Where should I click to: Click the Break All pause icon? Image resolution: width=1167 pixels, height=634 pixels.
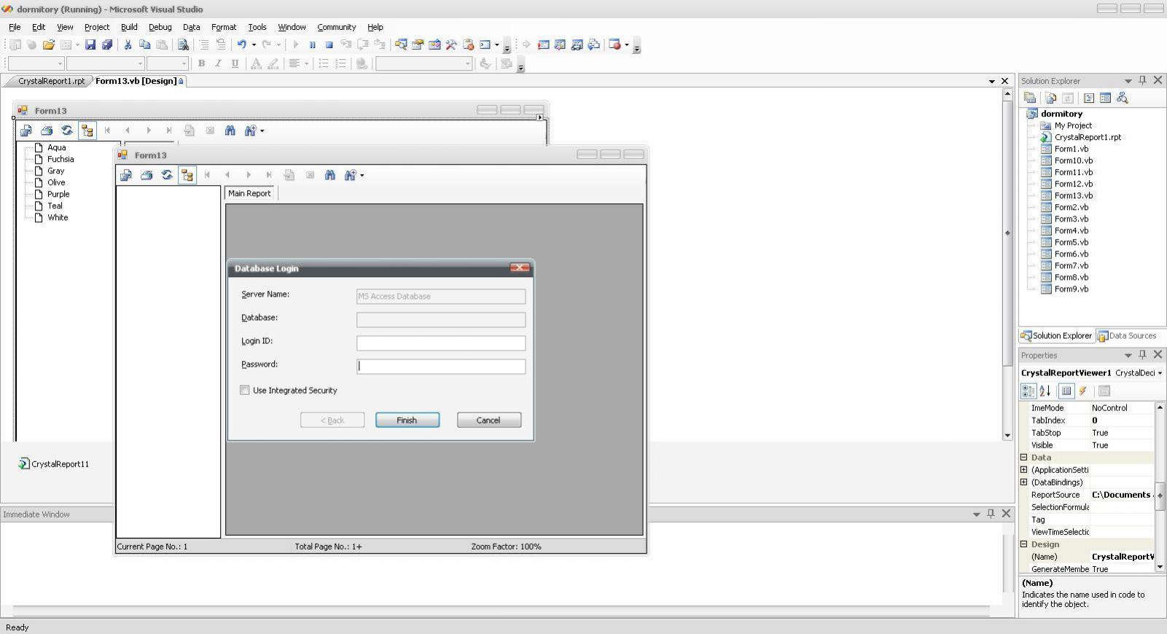312,44
